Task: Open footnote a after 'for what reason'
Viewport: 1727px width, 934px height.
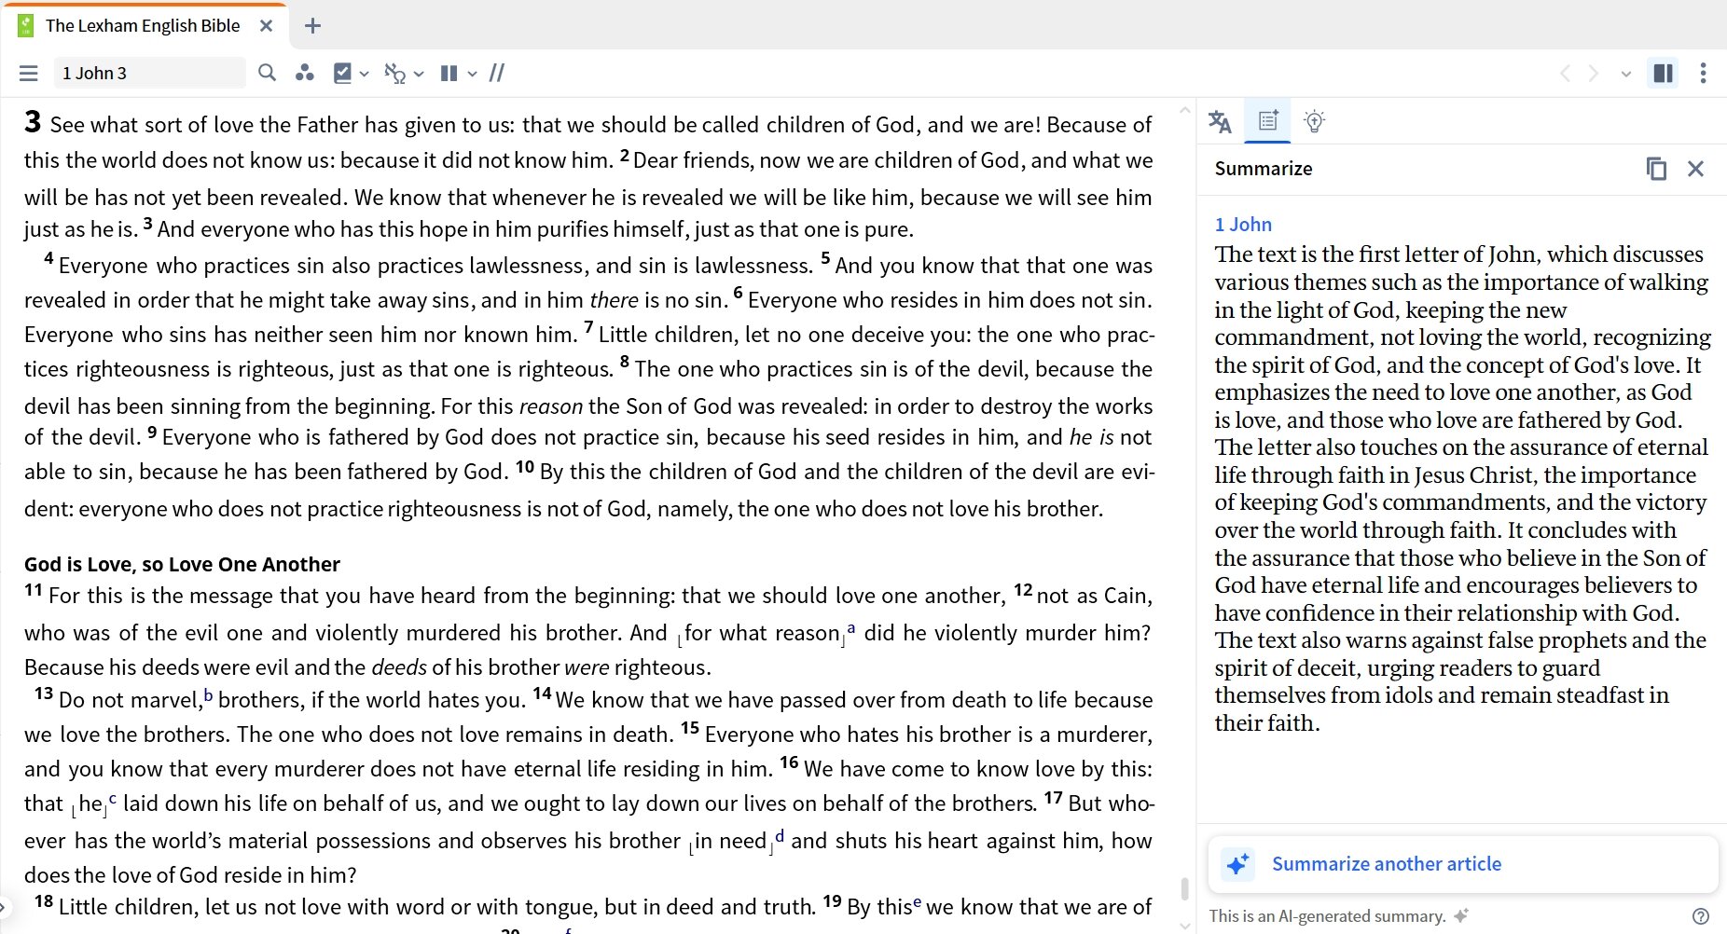Action: (850, 629)
